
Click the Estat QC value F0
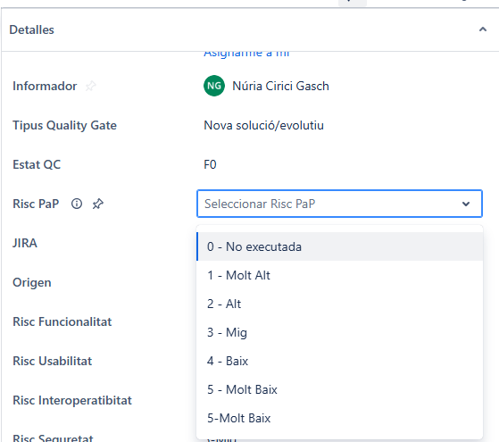[x=210, y=164]
